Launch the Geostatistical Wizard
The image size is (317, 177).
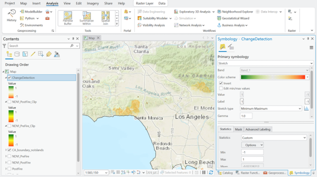233,18
